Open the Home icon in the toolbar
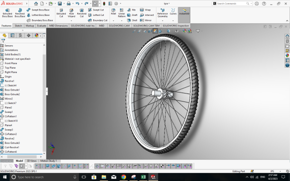290x181 pixels. pyautogui.click(x=36, y=3)
